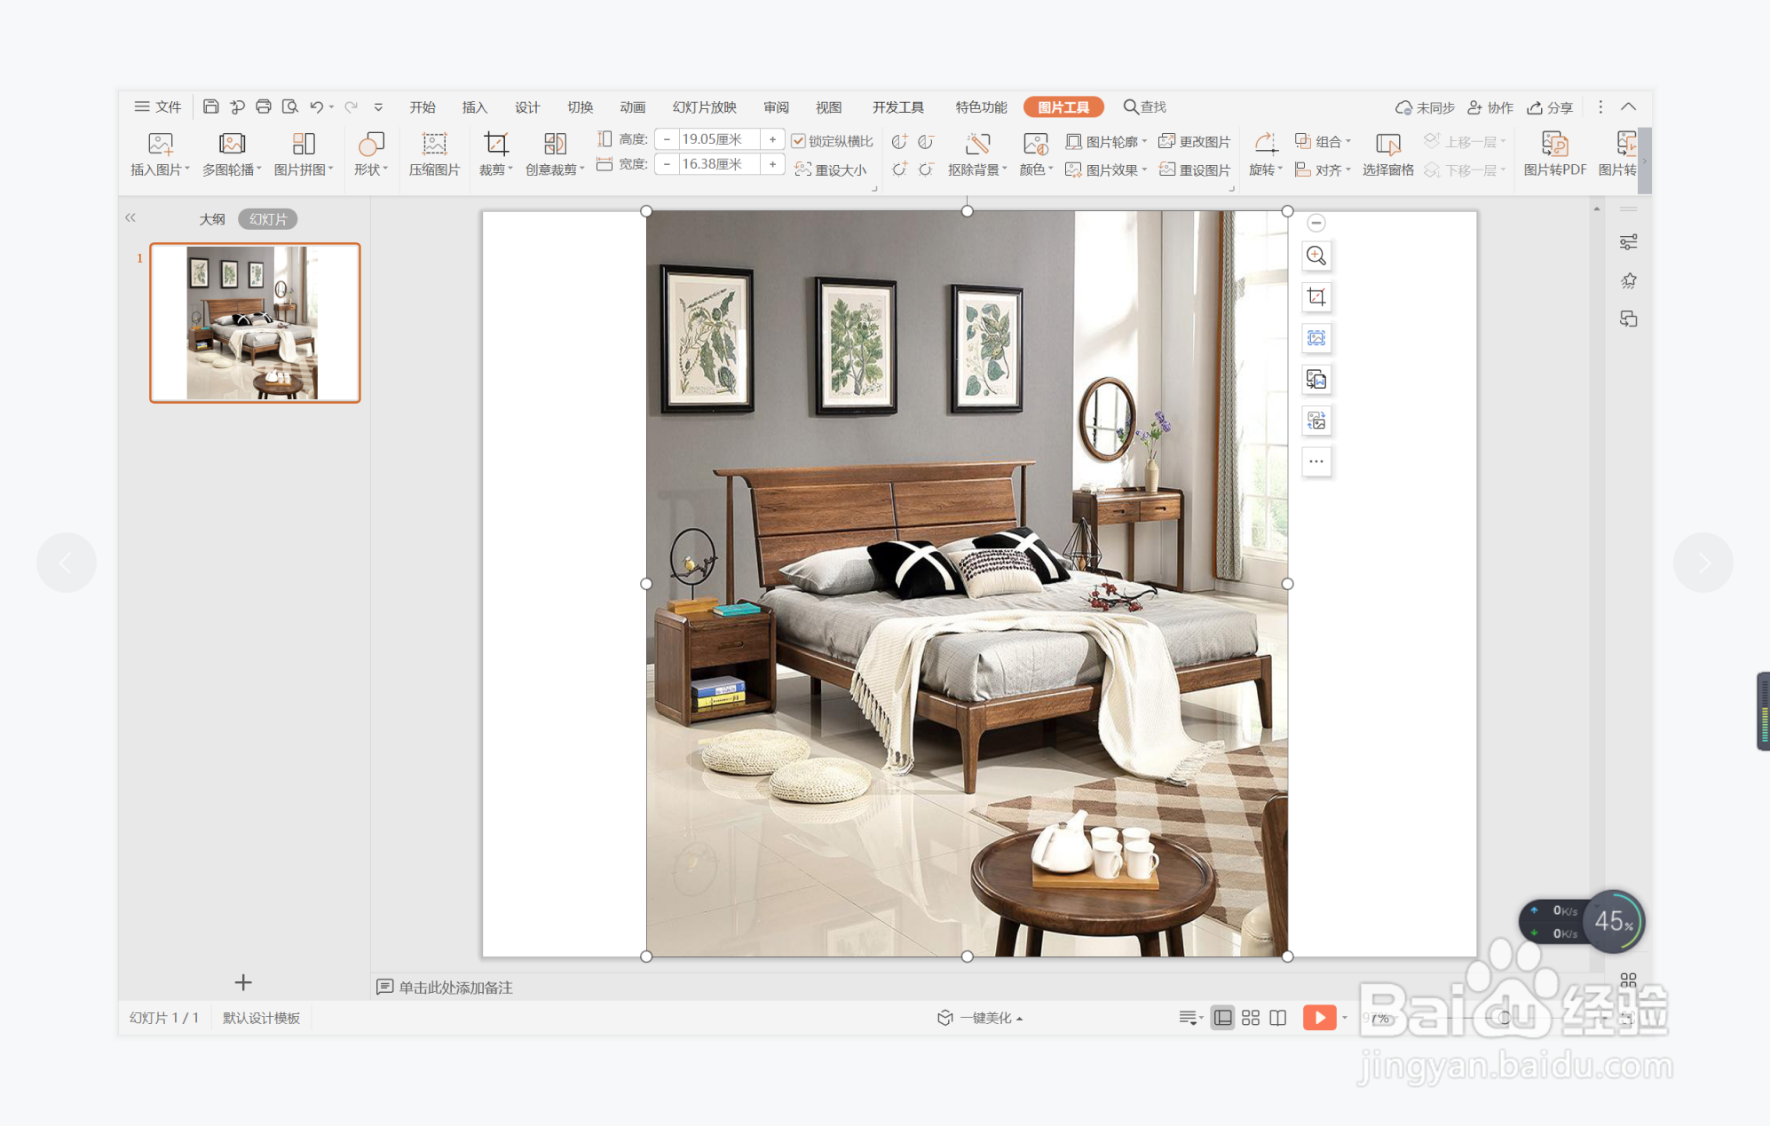1770x1126 pixels.
Task: Click the 协作 collaborate button
Action: [1490, 107]
